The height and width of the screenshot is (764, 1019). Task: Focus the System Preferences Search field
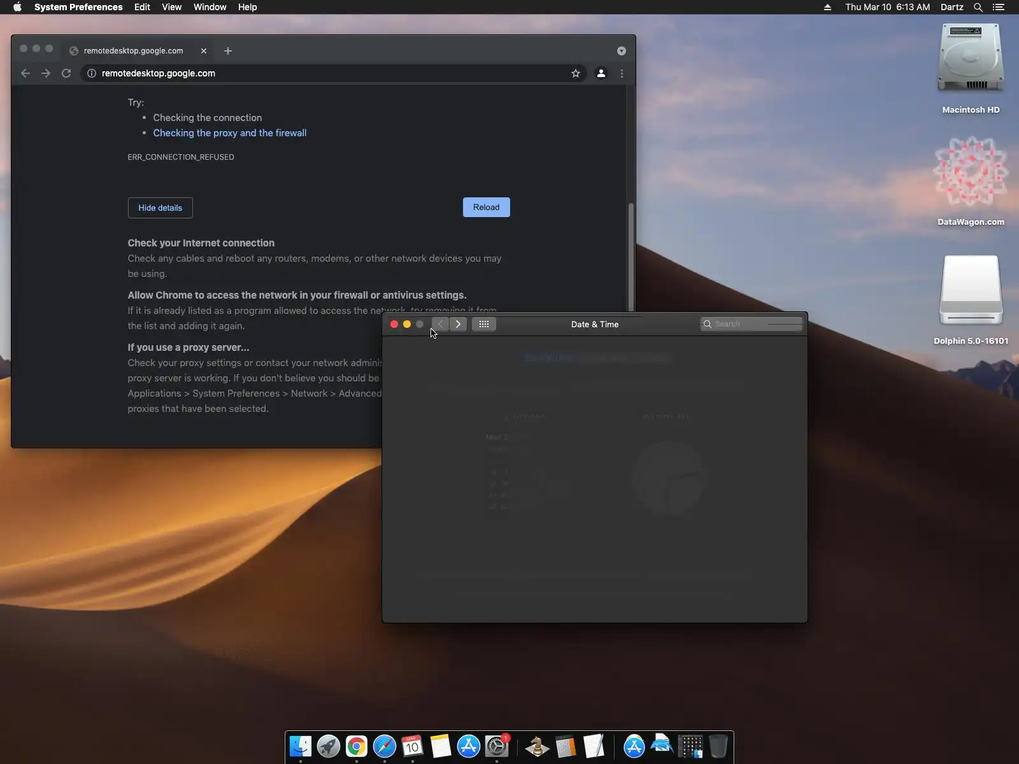point(752,324)
